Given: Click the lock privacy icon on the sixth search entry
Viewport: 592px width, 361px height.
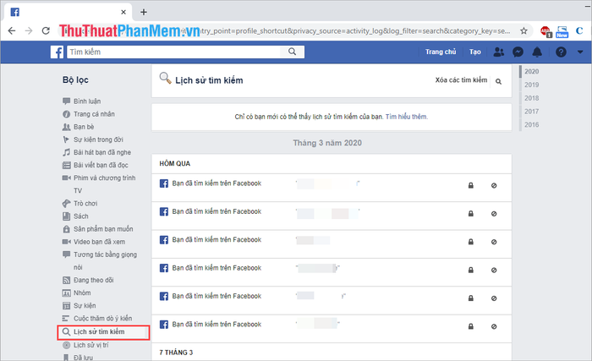Looking at the screenshot, I should pyautogui.click(x=471, y=326).
